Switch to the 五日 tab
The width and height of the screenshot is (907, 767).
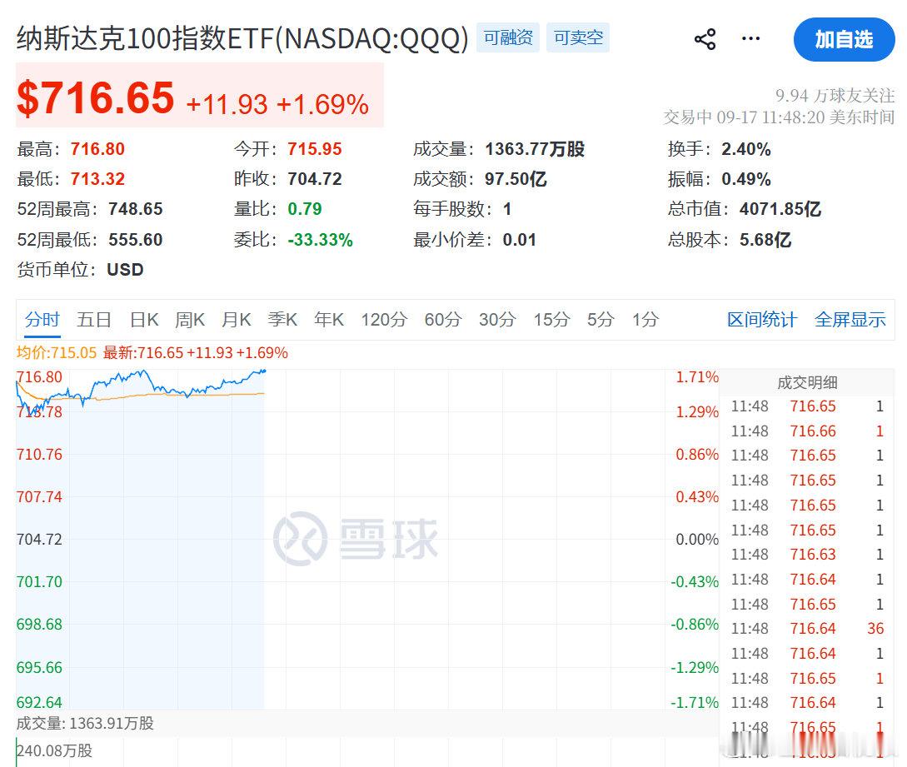click(x=94, y=319)
